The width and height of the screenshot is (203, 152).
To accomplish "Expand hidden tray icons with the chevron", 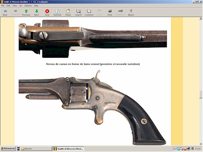I will (175, 149).
